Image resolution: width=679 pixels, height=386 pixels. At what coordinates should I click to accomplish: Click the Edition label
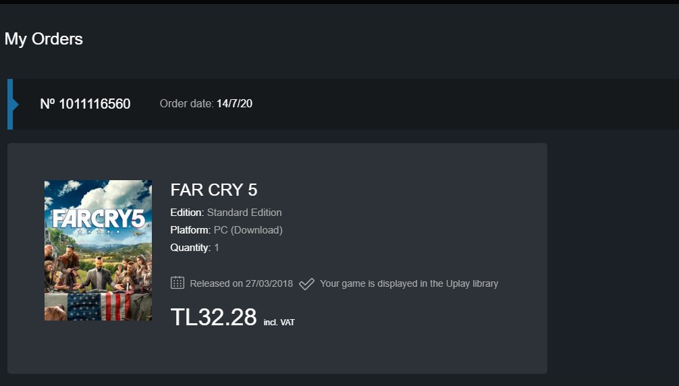pyautogui.click(x=187, y=213)
